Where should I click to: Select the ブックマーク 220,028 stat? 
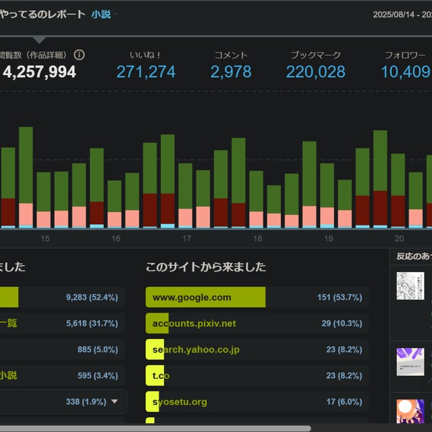coord(315,65)
